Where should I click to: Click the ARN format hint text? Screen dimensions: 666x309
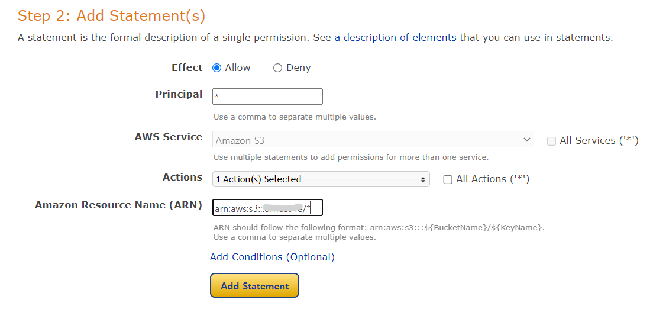[x=379, y=228]
